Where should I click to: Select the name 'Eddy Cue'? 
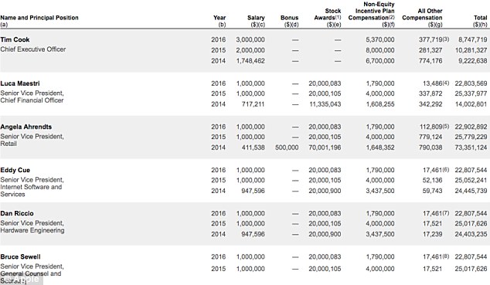(x=15, y=170)
